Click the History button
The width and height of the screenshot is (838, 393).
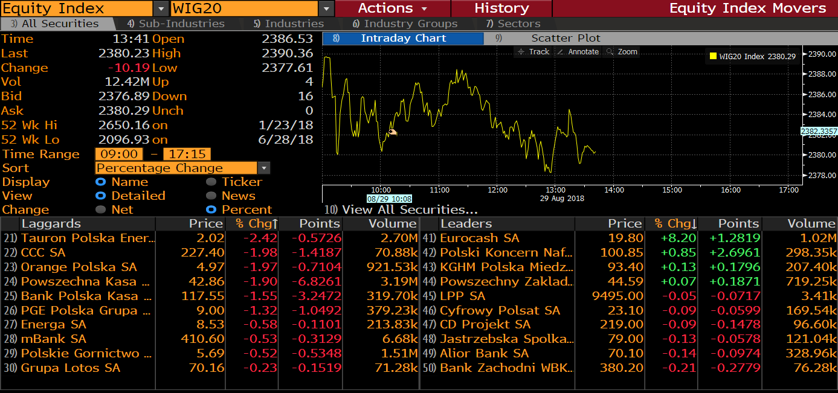(501, 8)
